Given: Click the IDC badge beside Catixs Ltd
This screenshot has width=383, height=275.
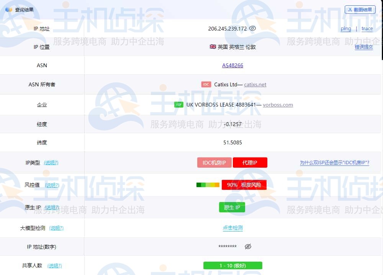Looking at the screenshot, I should (x=206, y=84).
